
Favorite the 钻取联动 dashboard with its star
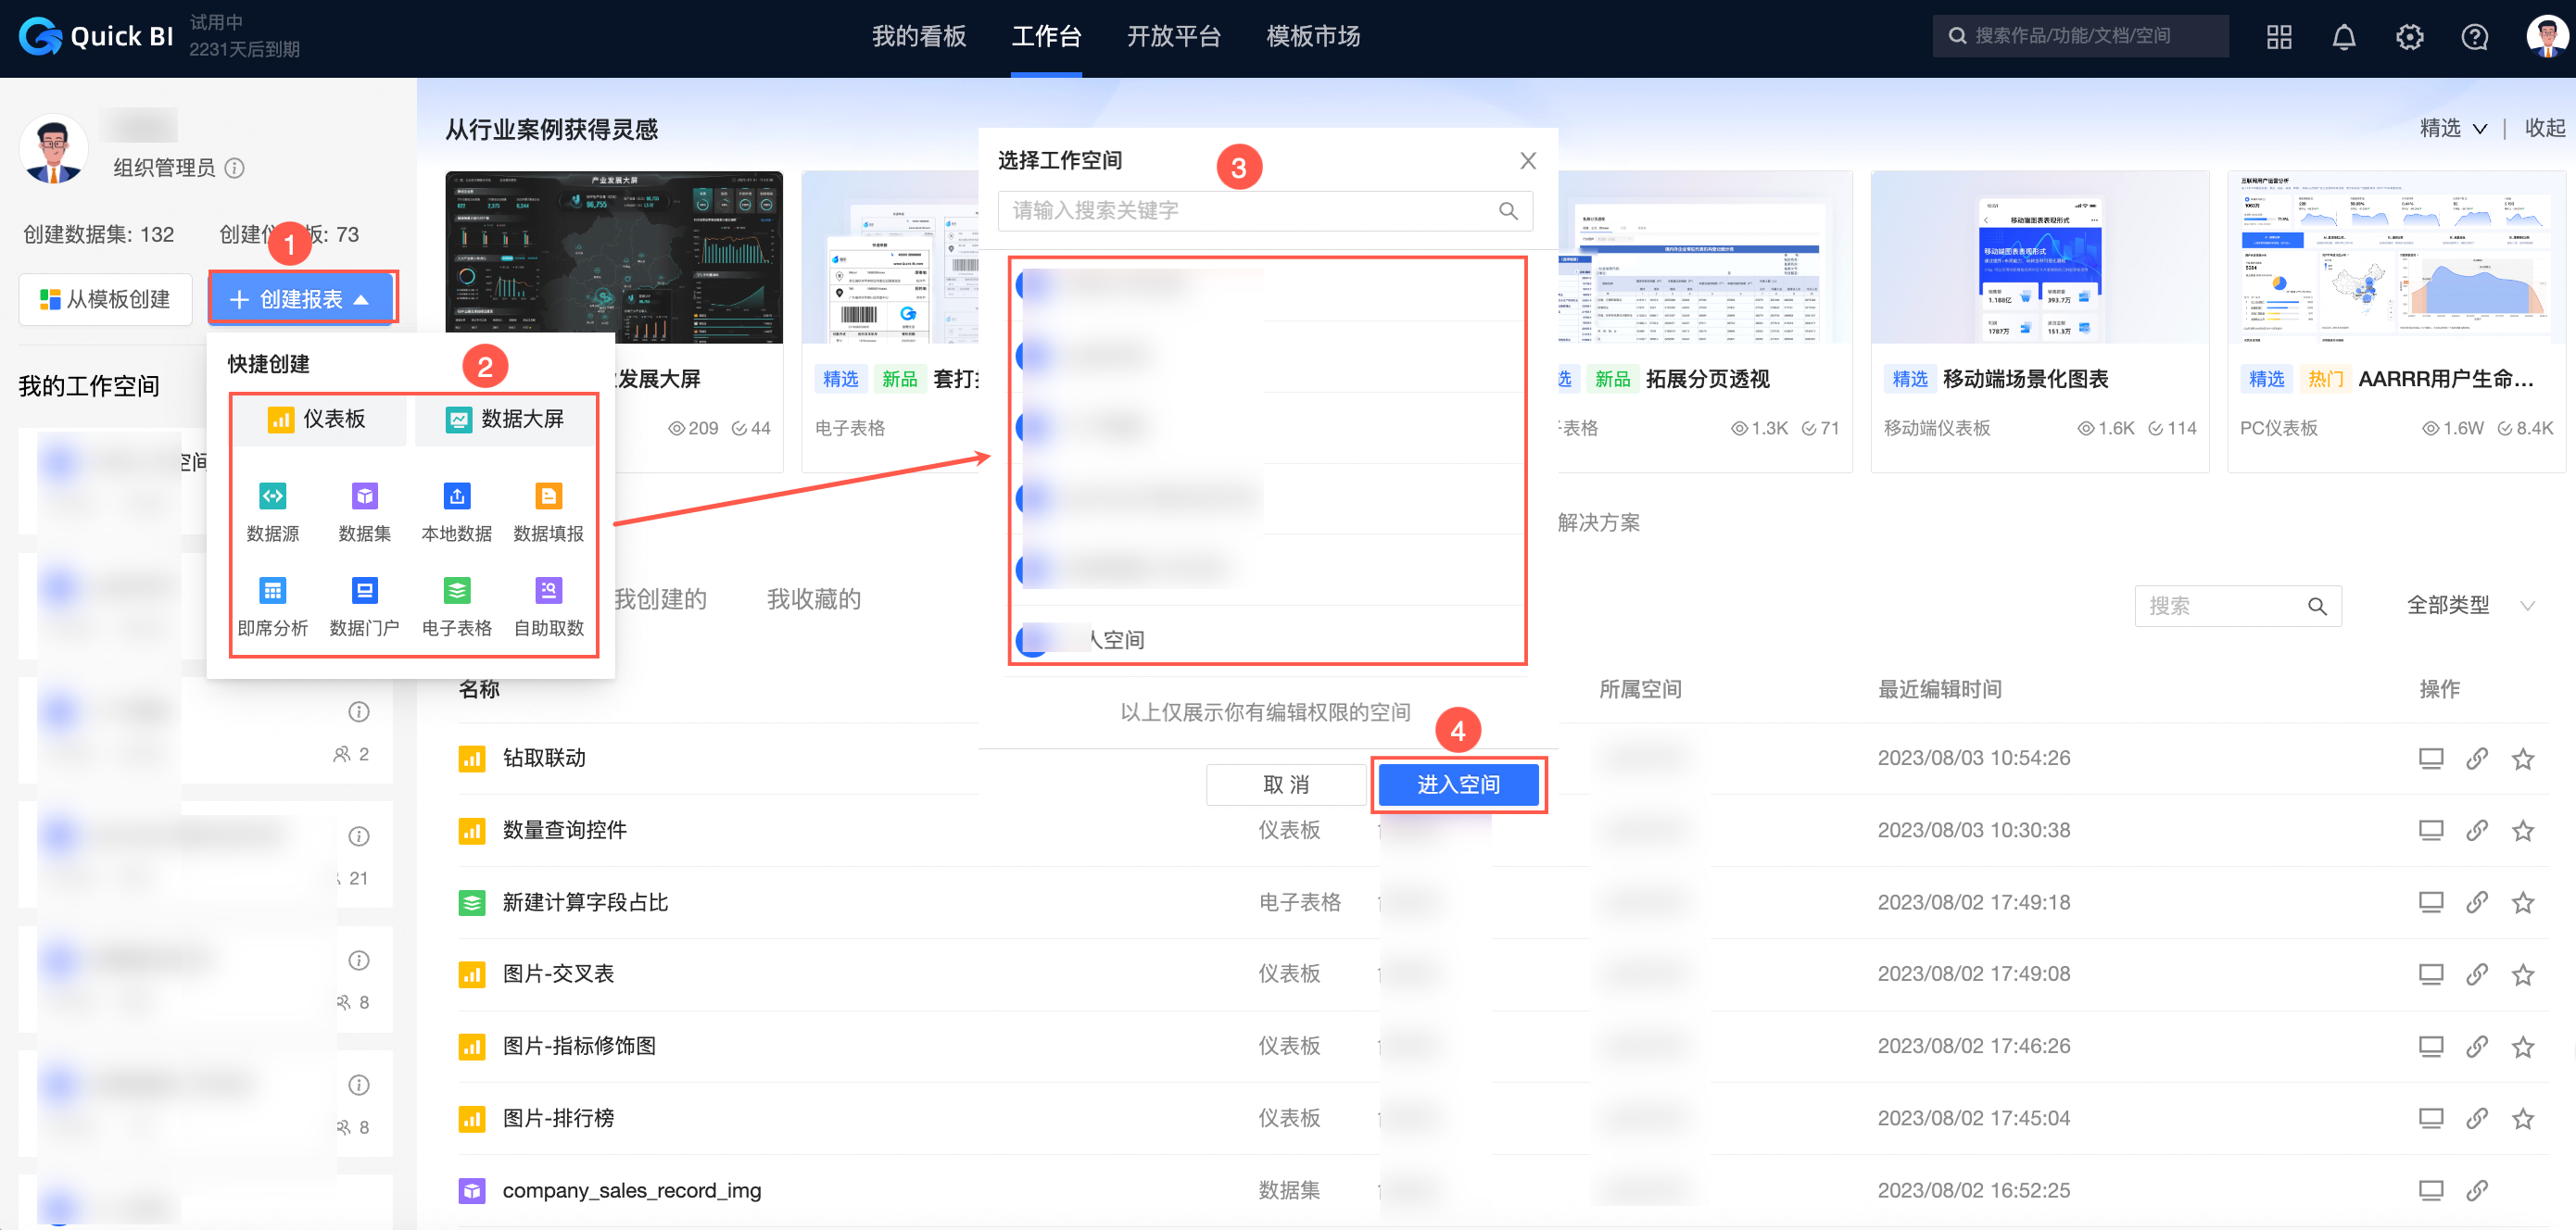pos(2524,758)
